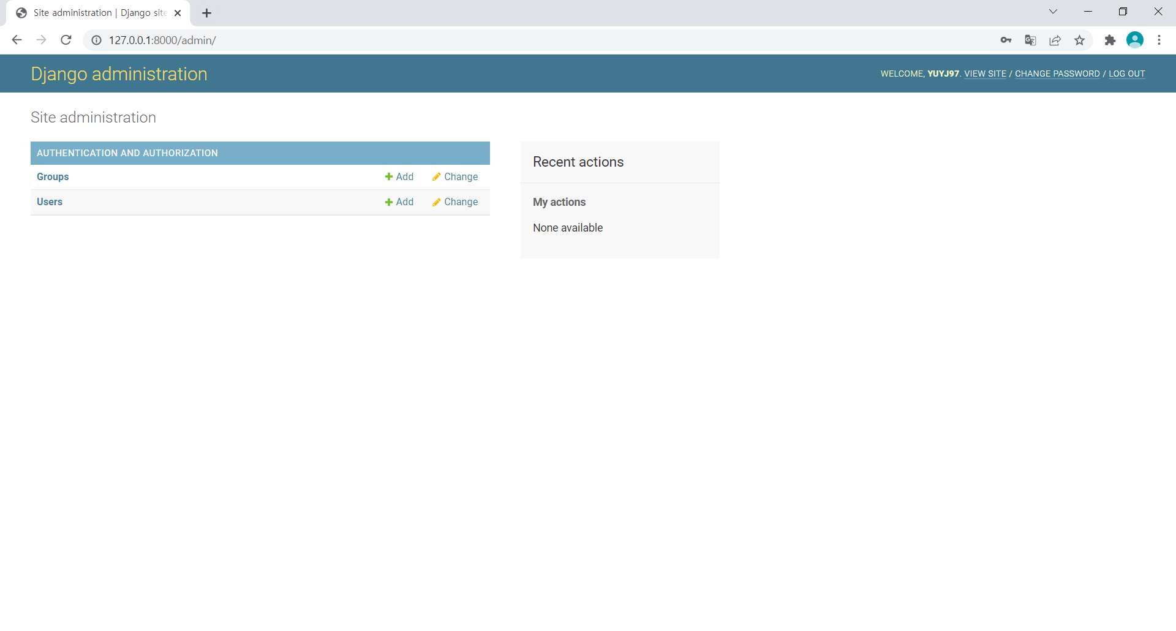Click the Django administration title
This screenshot has width=1176, height=631.
[119, 74]
